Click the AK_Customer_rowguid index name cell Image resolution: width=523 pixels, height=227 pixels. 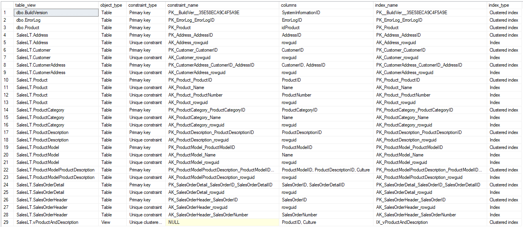396,58
